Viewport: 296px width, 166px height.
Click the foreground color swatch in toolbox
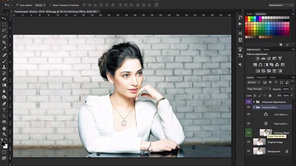3,144
